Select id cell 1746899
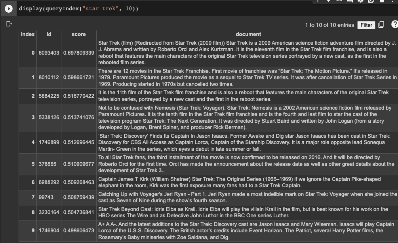398x243 pixels. pyautogui.click(x=49, y=142)
